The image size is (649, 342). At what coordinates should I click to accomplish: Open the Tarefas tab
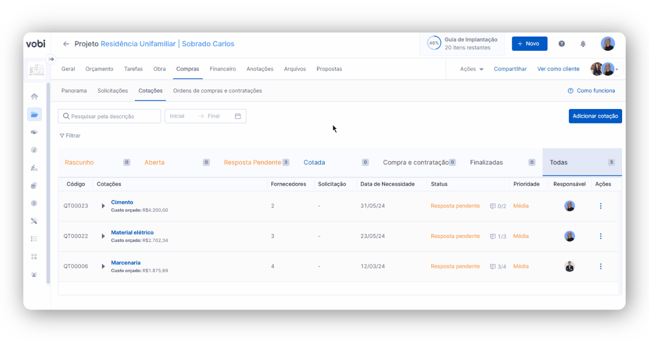pos(133,69)
